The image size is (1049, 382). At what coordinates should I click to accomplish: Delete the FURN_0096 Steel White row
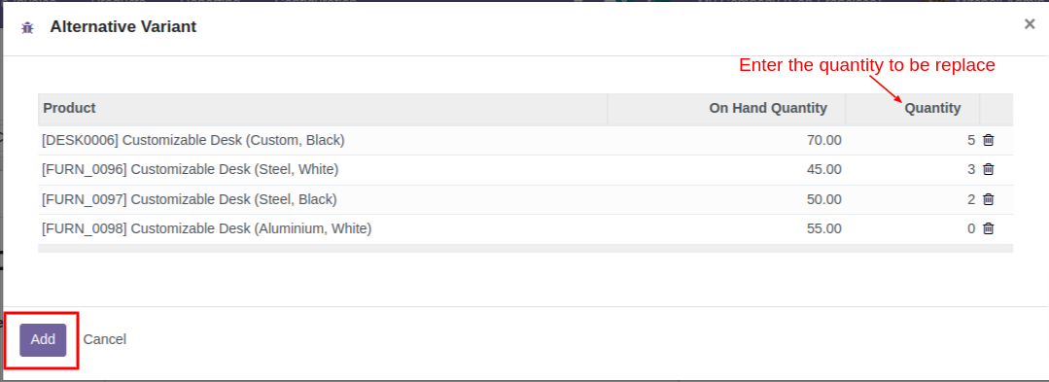pyautogui.click(x=988, y=170)
